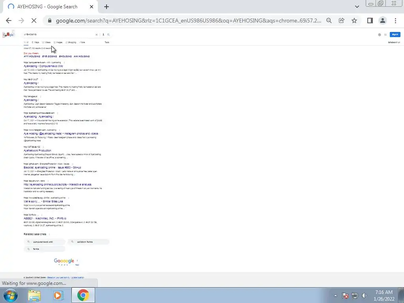Open the Google apps grid icon
This screenshot has width=404, height=303.
coord(385,35)
